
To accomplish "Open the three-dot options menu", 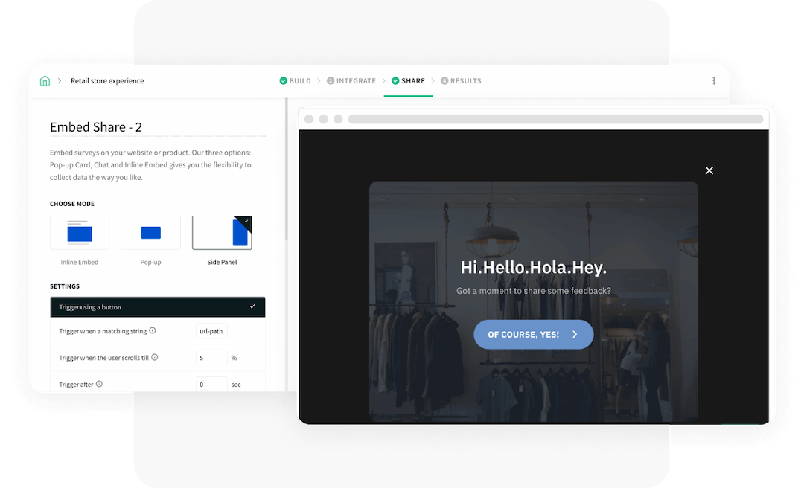I will click(714, 81).
